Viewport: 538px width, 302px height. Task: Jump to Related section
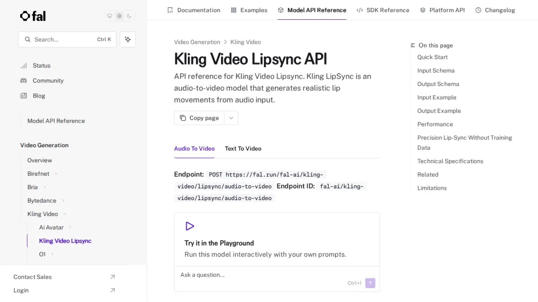click(x=428, y=174)
